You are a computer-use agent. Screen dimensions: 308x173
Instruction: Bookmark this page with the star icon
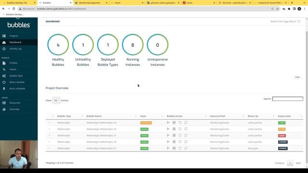click(x=278, y=9)
